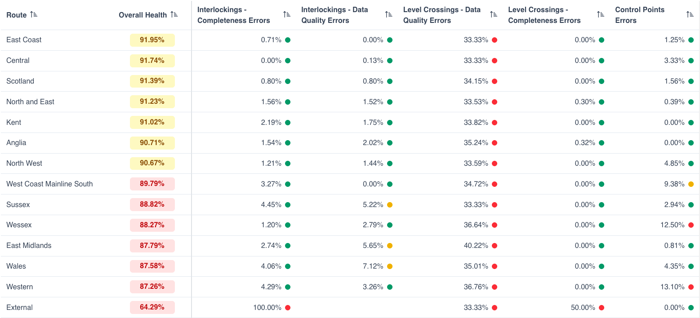Sort by Level Crossings - Completeness Errors
Viewport: 700px width, 318px height.
[600, 14]
